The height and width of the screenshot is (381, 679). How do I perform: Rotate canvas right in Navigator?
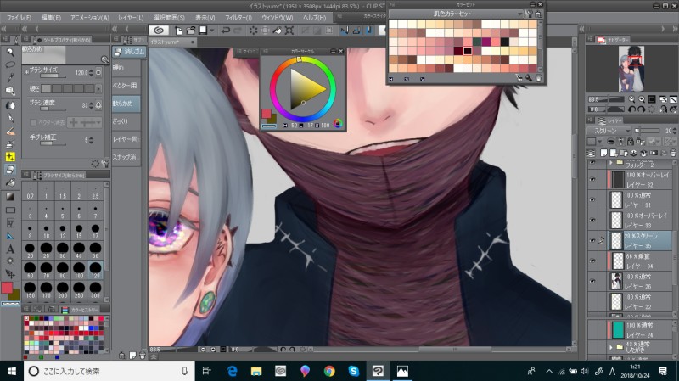[x=642, y=109]
